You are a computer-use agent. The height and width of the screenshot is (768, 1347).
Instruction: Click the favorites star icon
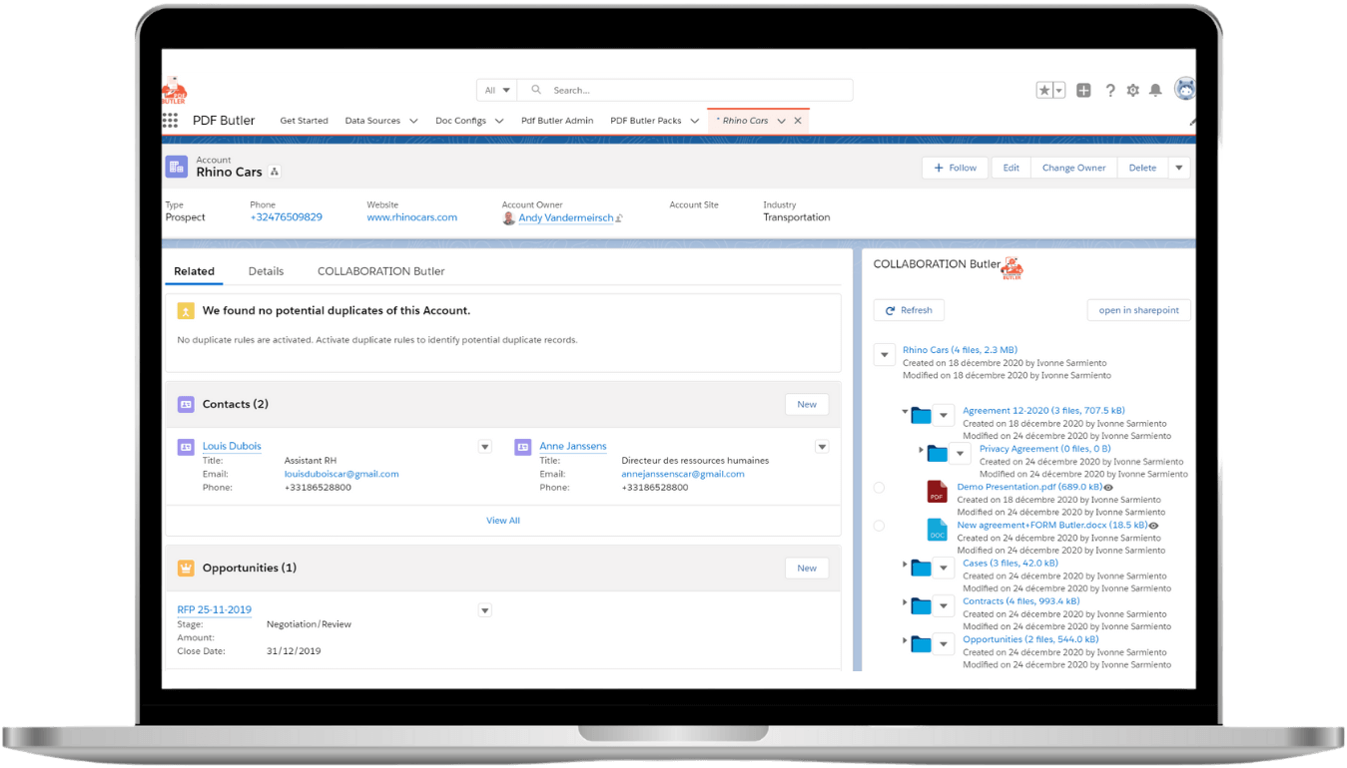[1044, 90]
